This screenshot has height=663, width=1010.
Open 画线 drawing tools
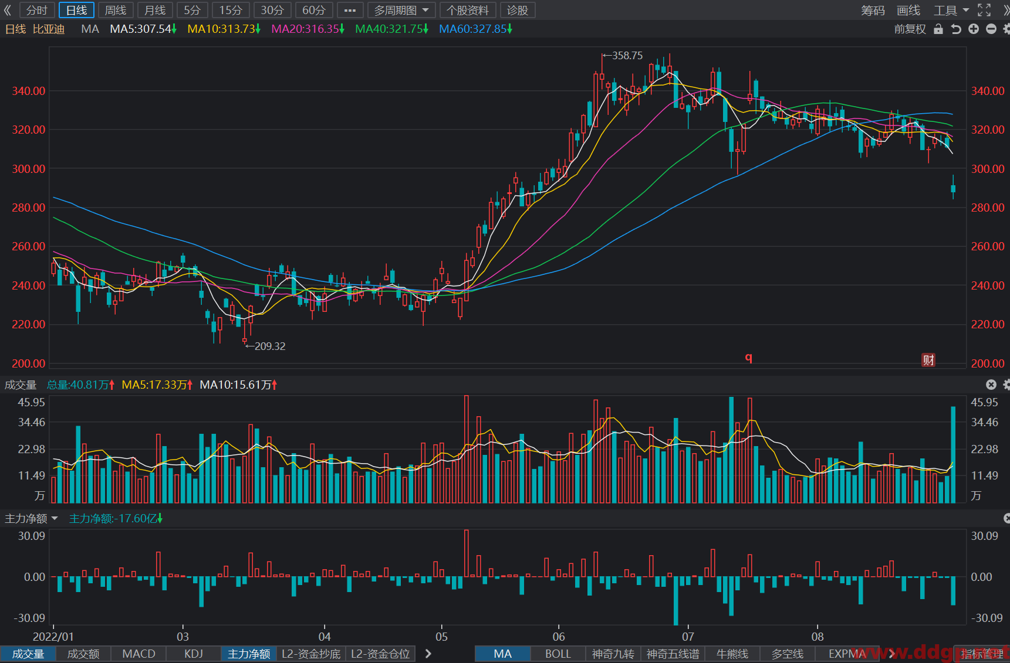coord(908,11)
